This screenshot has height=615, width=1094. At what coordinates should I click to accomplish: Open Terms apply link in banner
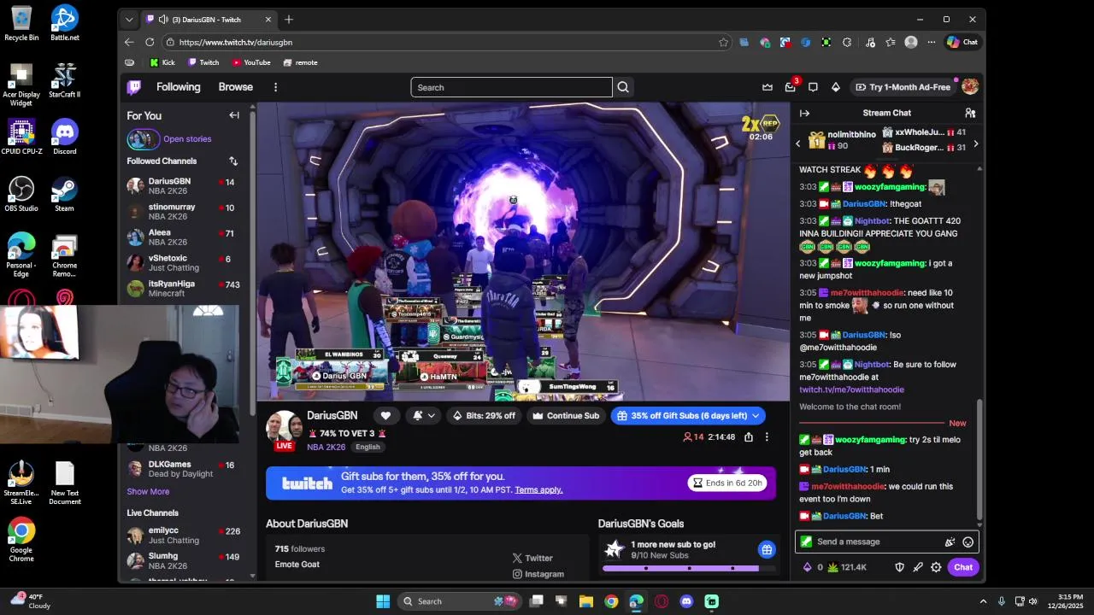tap(538, 490)
